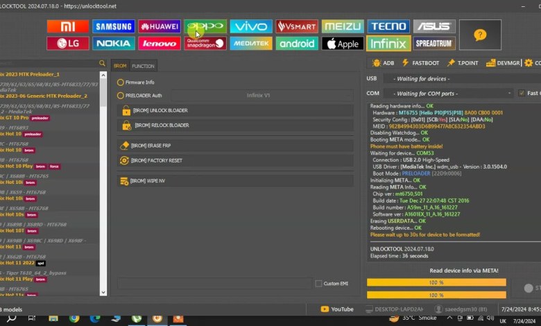The image size is (541, 326).
Task: Click the model search input field
Action: click(49, 64)
